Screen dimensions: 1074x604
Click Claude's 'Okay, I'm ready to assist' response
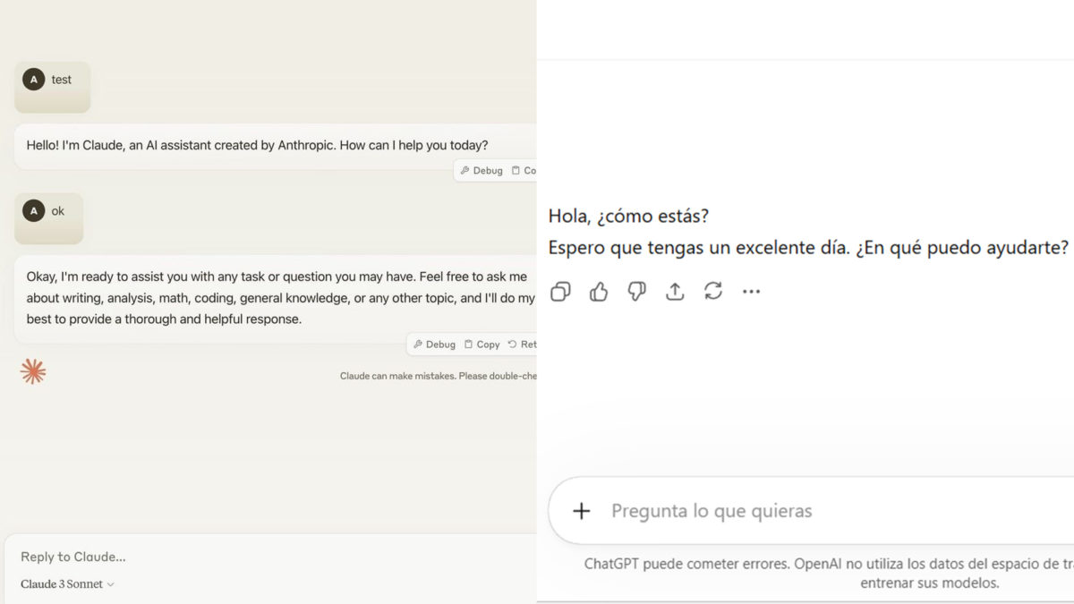[x=280, y=298]
